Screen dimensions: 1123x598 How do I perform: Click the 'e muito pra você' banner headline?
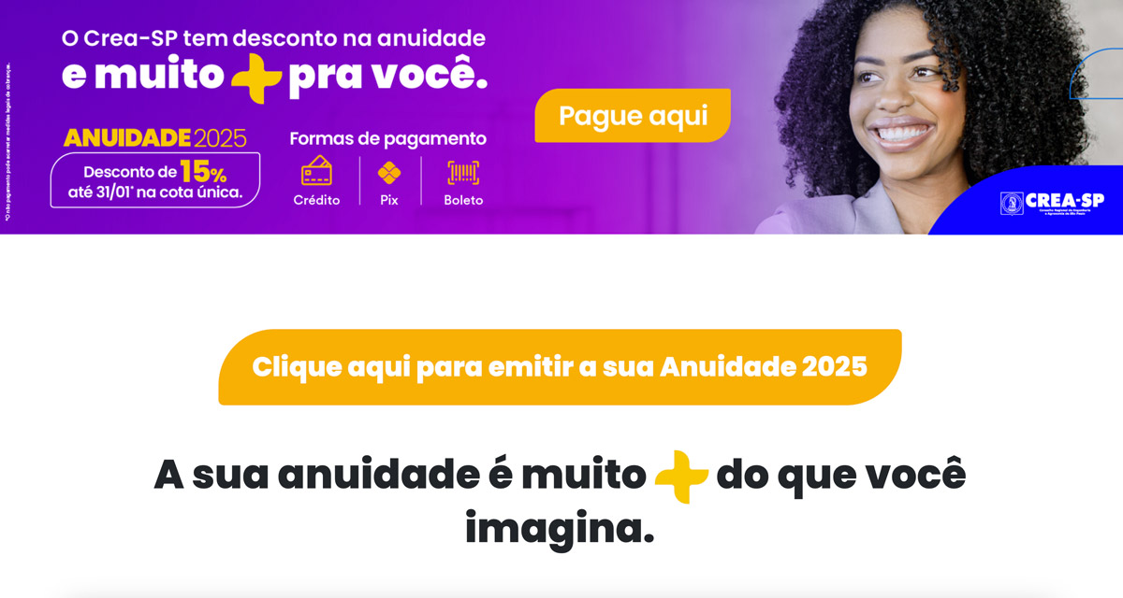coord(275,78)
